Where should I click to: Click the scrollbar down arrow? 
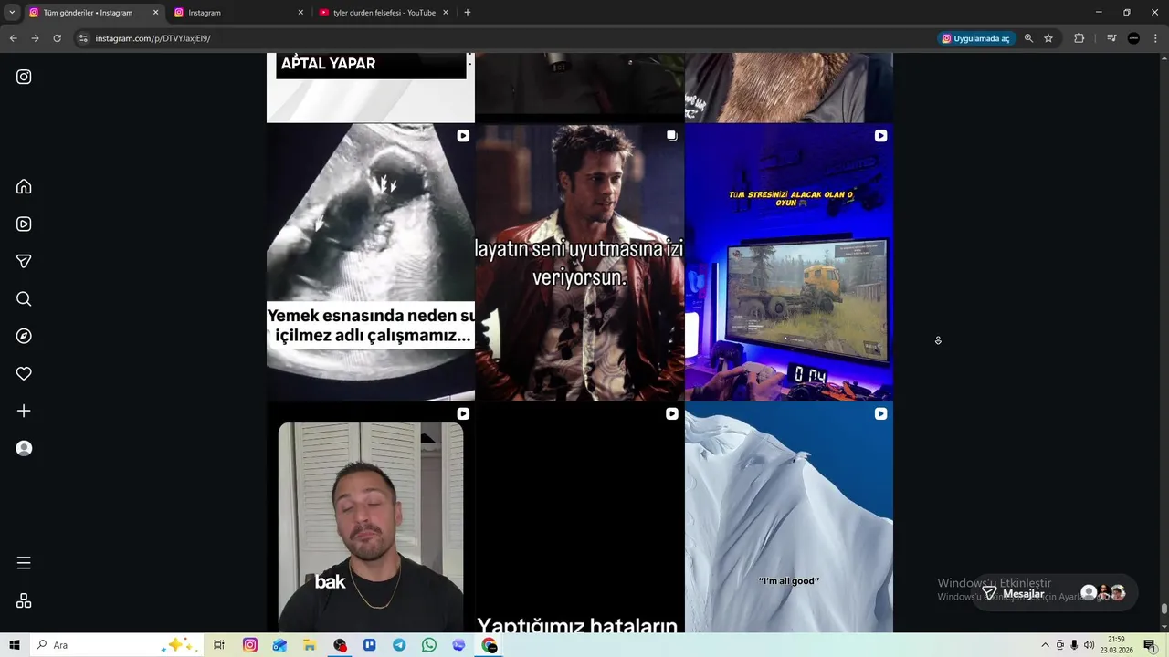tap(1164, 627)
